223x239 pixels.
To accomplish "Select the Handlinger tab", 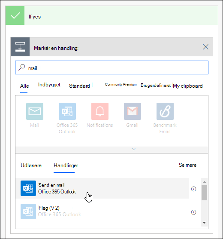I will tap(66, 165).
